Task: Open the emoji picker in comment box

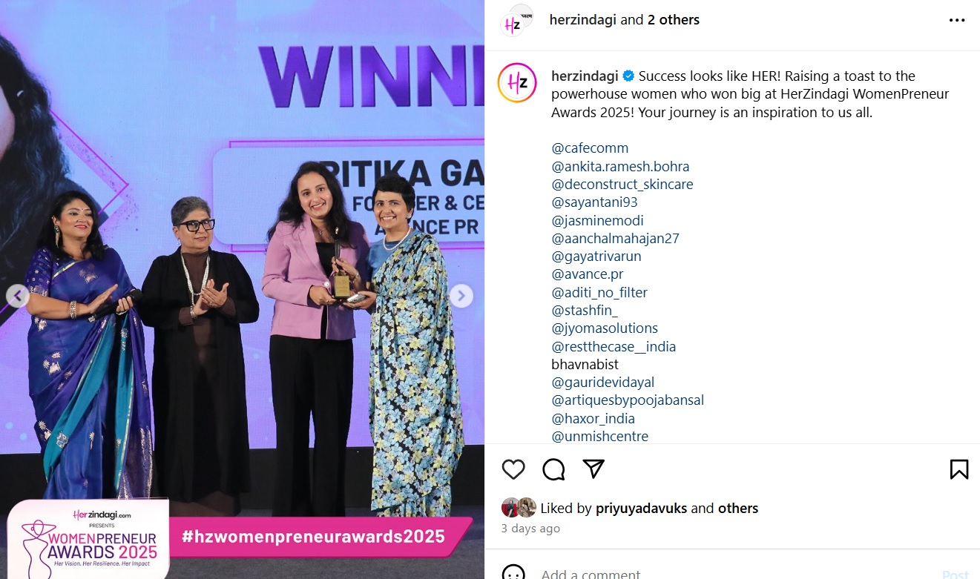Action: [x=513, y=573]
